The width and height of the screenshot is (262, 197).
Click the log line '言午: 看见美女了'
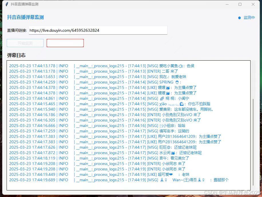99,158
